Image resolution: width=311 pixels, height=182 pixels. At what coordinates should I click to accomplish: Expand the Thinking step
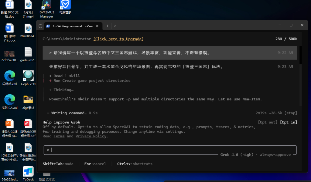click(63, 90)
